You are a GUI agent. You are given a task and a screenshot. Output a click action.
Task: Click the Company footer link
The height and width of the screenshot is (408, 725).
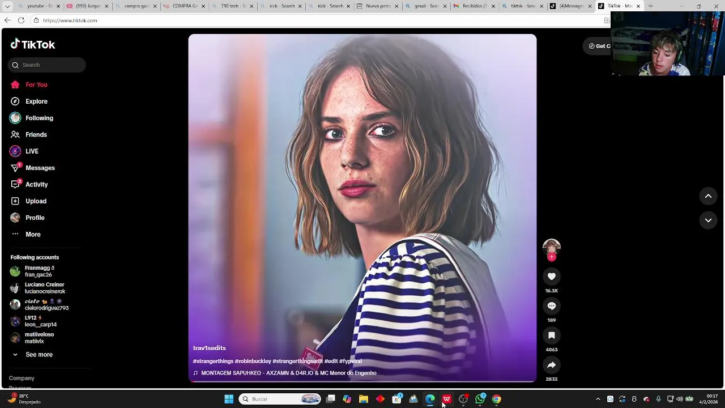(x=22, y=378)
